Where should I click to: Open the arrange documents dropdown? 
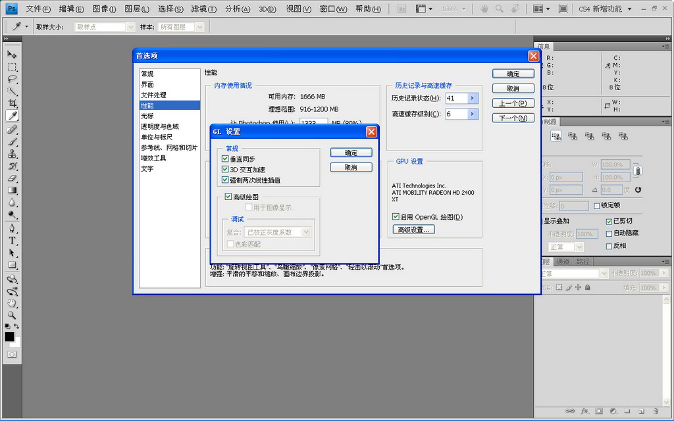click(x=542, y=9)
